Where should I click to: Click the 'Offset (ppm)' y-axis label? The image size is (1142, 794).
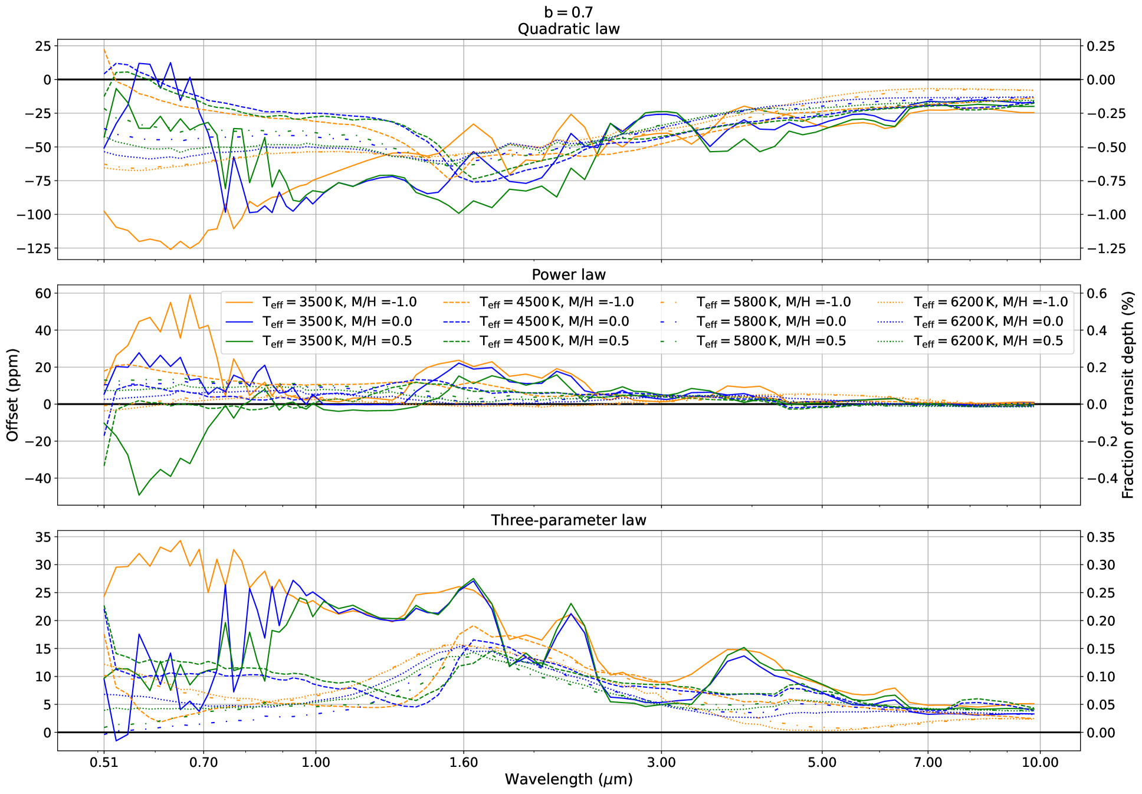(x=13, y=395)
